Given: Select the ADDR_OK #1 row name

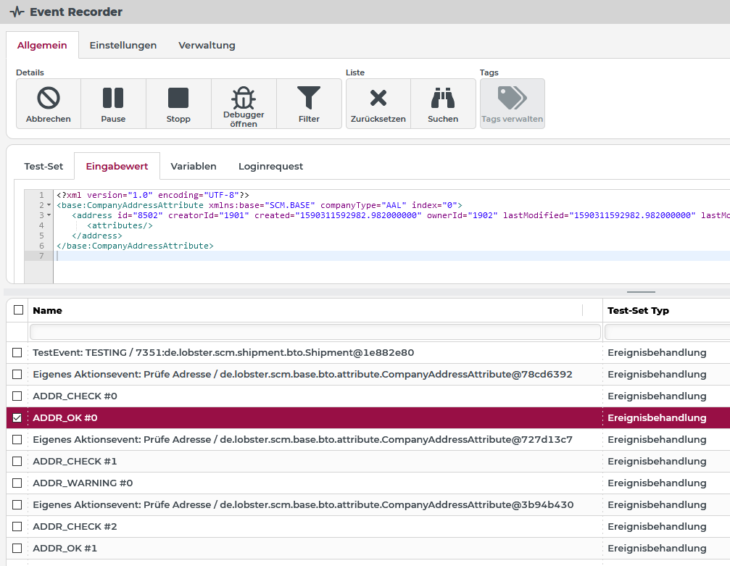Looking at the screenshot, I should click(65, 548).
